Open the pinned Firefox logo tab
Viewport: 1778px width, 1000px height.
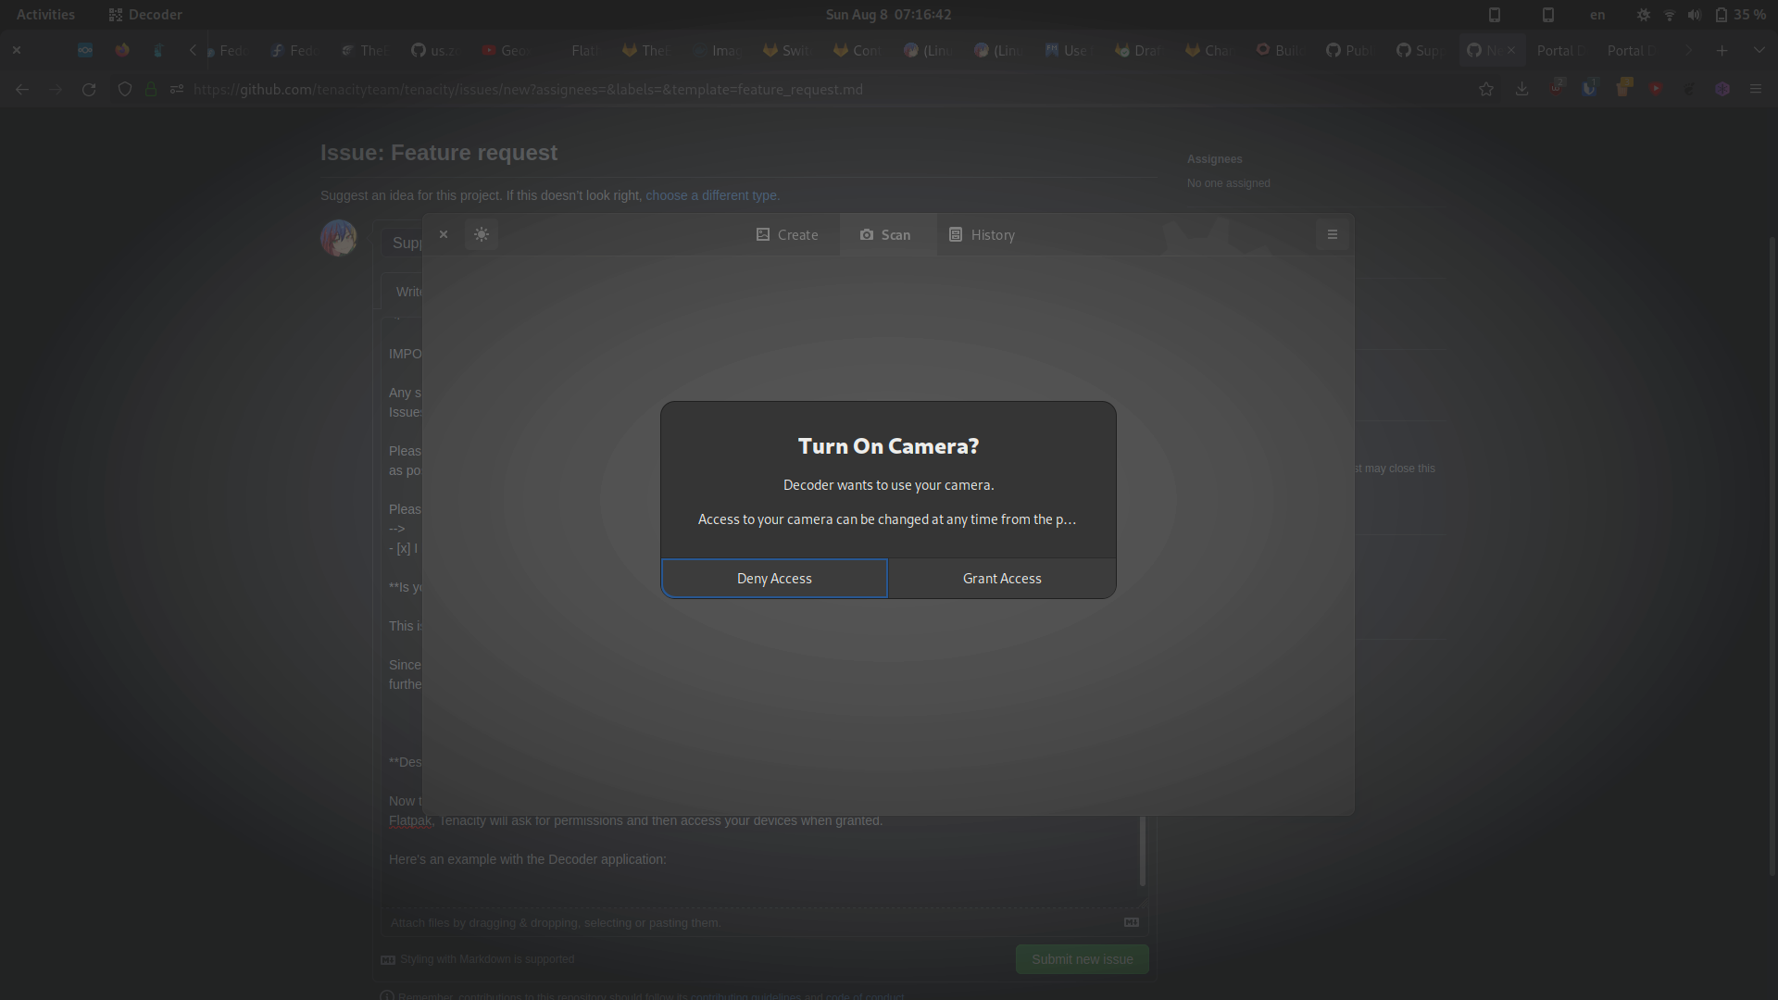122,51
